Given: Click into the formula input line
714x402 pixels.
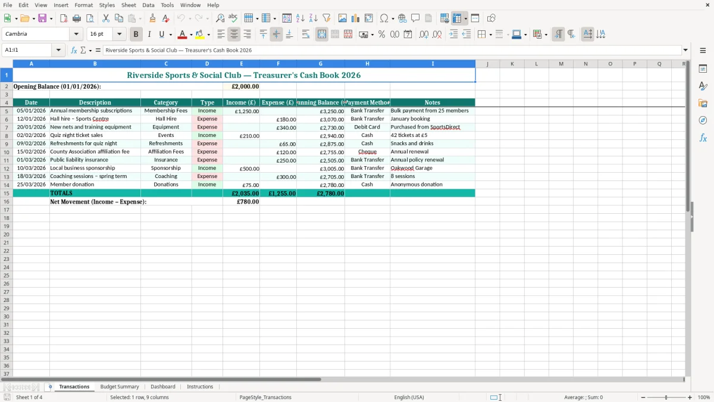Looking at the screenshot, I should click(392, 50).
